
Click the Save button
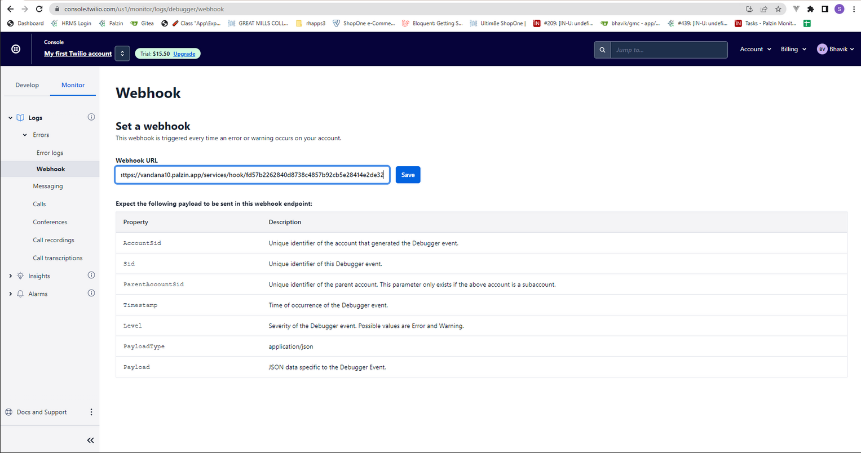pos(408,175)
